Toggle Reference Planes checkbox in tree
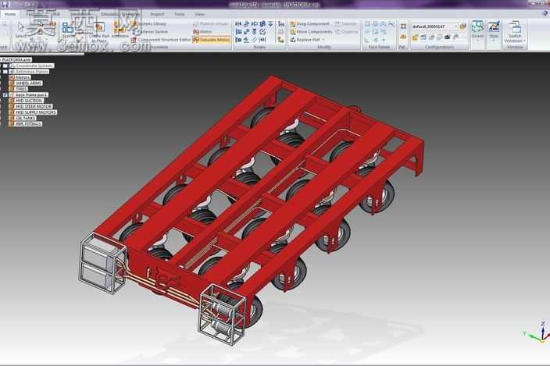The height and width of the screenshot is (366, 550). tap(5, 72)
